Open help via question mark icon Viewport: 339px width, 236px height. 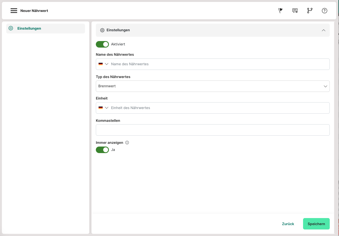[x=324, y=11]
